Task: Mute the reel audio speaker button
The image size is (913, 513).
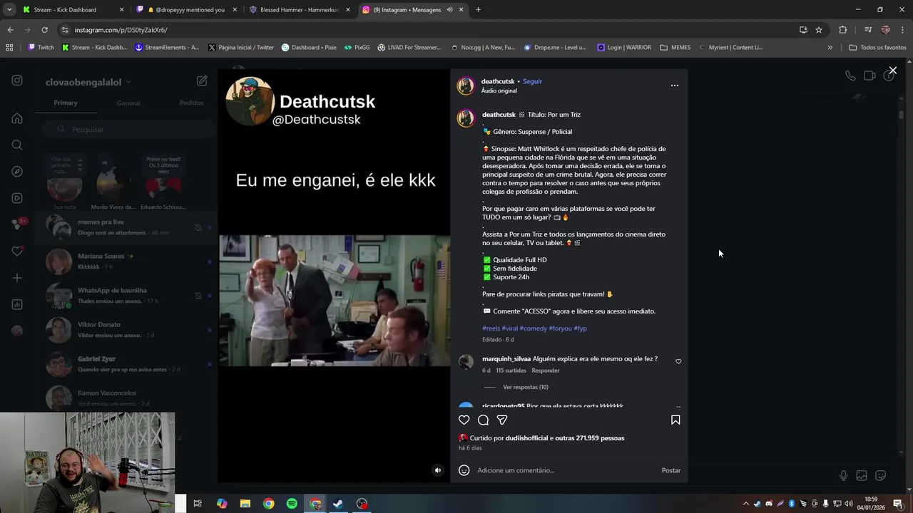Action: click(438, 470)
